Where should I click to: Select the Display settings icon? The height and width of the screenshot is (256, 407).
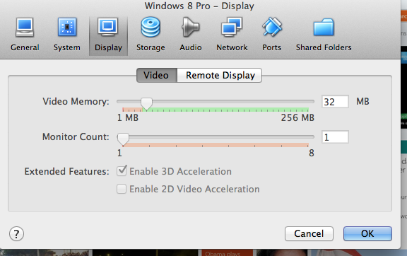pos(108,35)
